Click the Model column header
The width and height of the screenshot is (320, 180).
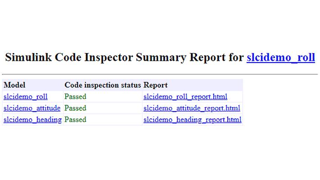coord(14,85)
